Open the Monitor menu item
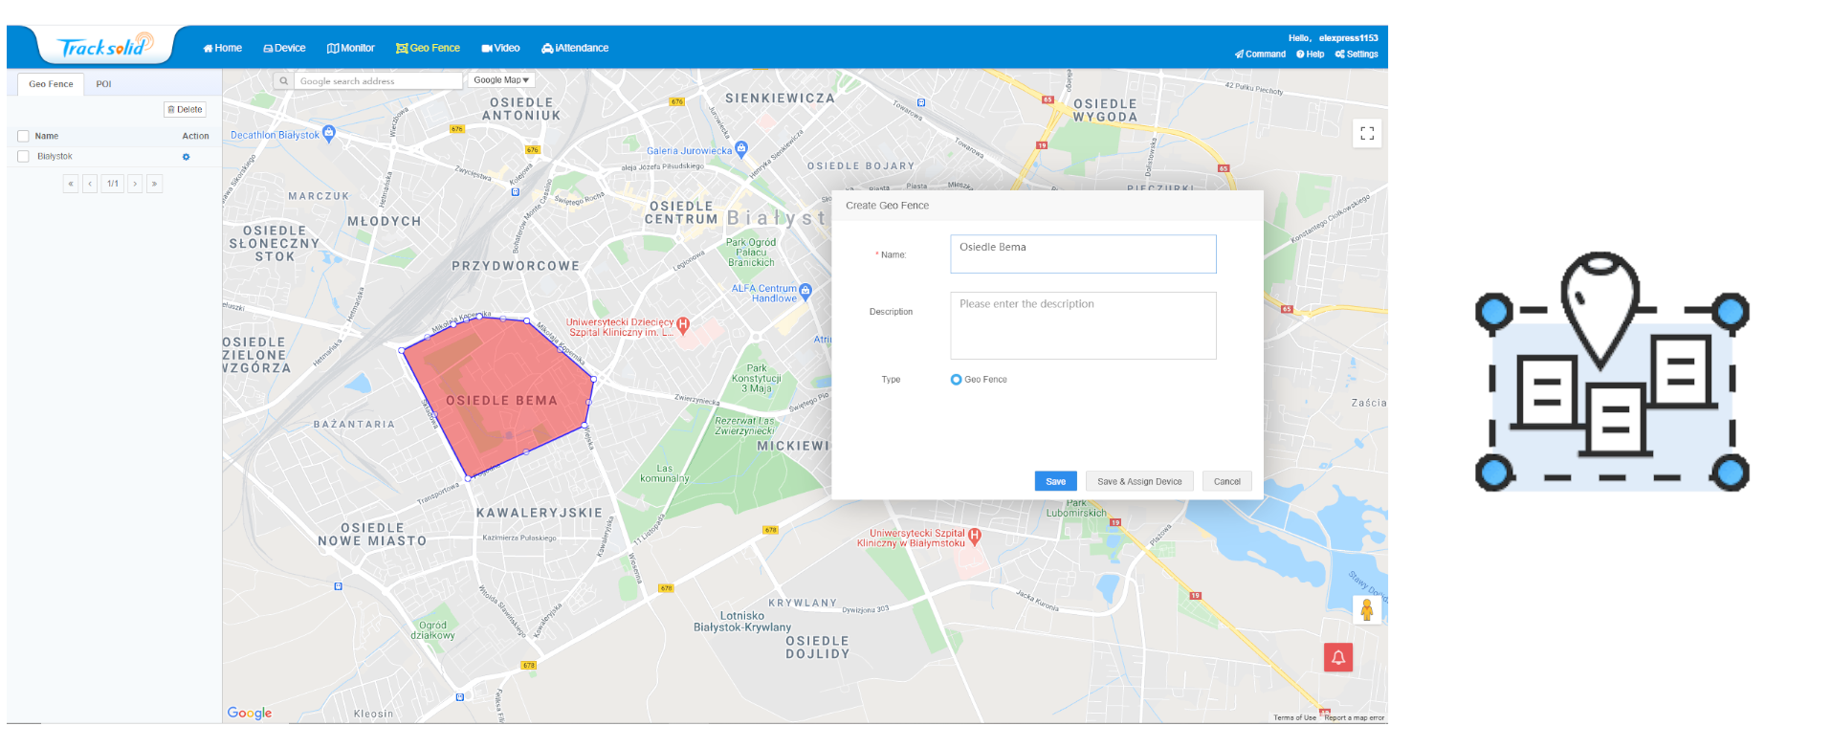This screenshot has height=748, width=1831. 351,48
